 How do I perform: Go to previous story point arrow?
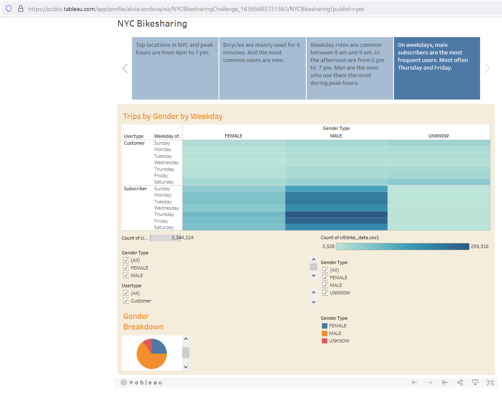coord(125,68)
